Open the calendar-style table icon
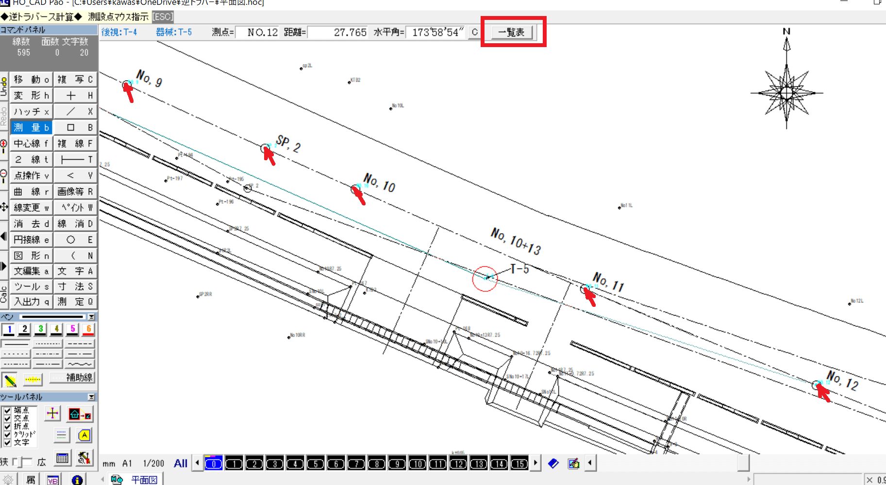Screen dimensions: 886x485 [x=62, y=458]
